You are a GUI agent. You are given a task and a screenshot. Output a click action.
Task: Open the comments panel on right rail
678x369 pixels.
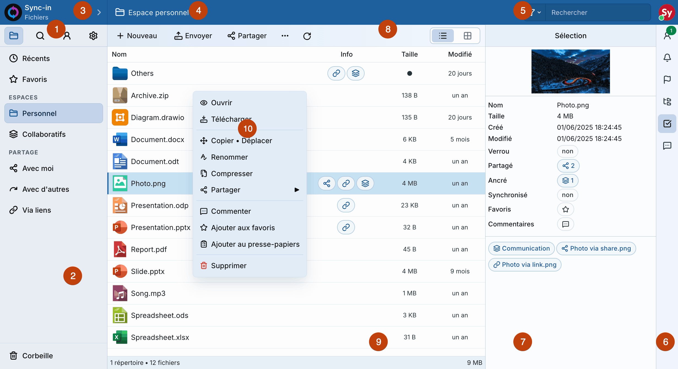[667, 146]
